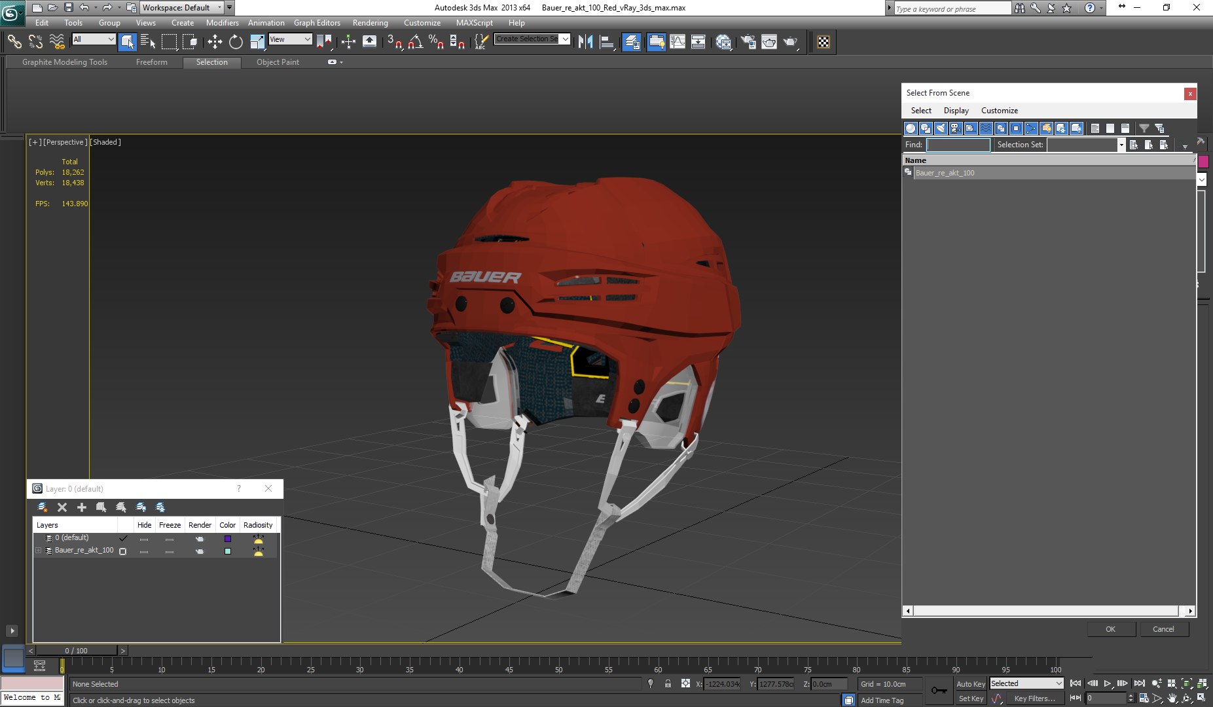Viewport: 1213px width, 707px height.
Task: Toggle Auto Key mode
Action: point(970,684)
